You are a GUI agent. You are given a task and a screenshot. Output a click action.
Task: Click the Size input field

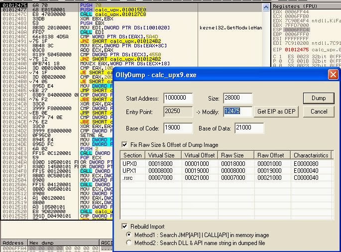[237, 98]
